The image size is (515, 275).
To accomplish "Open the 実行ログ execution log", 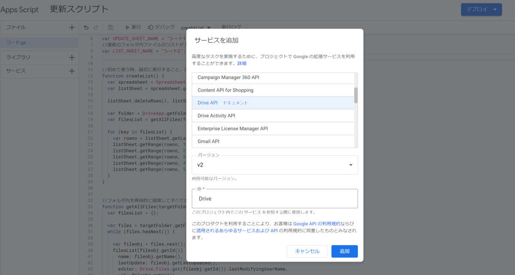I will click(231, 27).
